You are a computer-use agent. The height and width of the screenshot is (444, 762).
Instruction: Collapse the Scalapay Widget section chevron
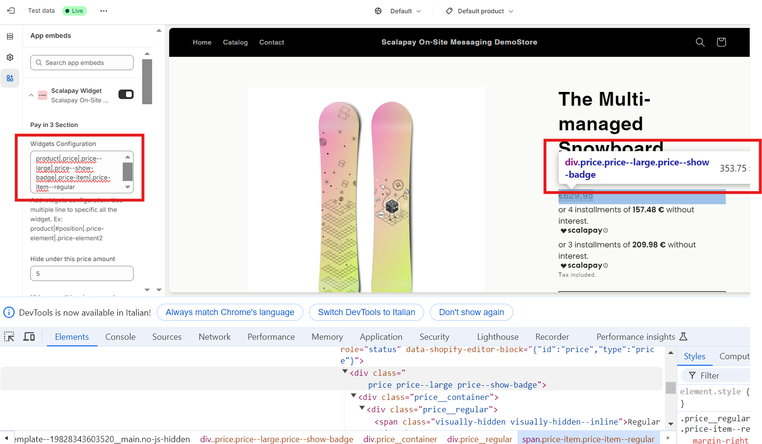[31, 95]
